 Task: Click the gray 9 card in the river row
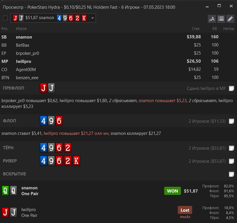[51, 161]
